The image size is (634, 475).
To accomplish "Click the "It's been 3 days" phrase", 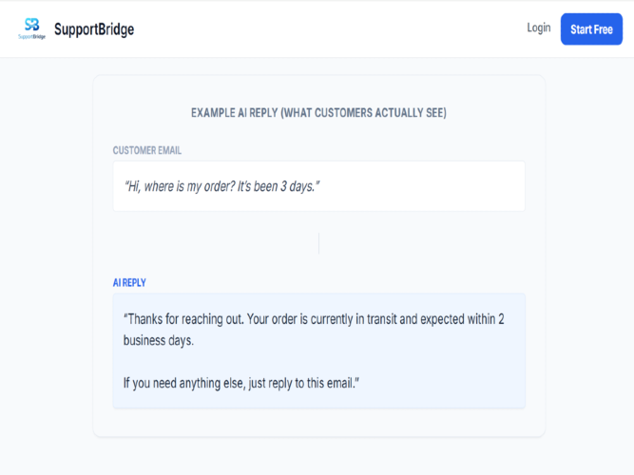I will [283, 186].
